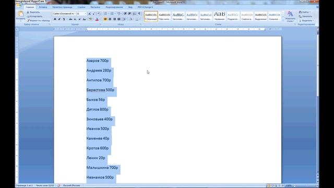The height and width of the screenshot is (188, 334).
Task: Open the Clipboard pane launcher
Action: pos(49,25)
